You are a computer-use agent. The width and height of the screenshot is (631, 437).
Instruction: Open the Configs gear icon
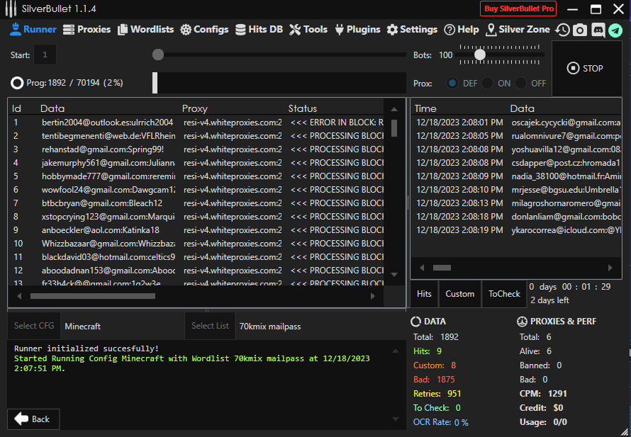click(x=186, y=30)
